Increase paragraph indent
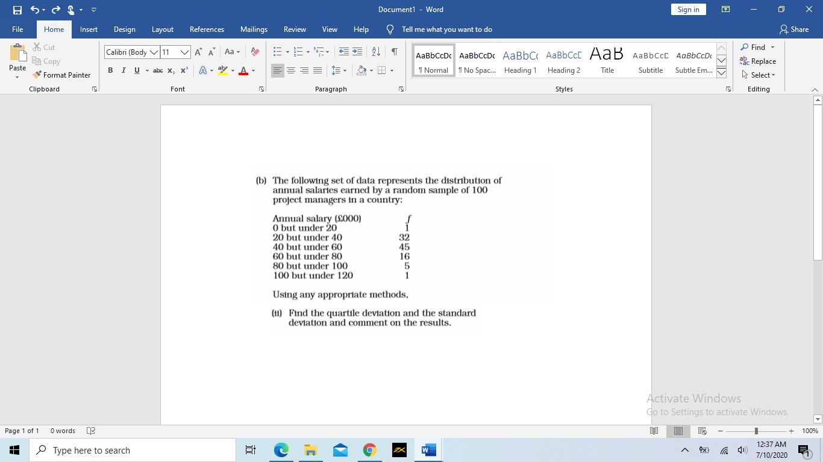Screen dimensions: 823x462 point(357,52)
